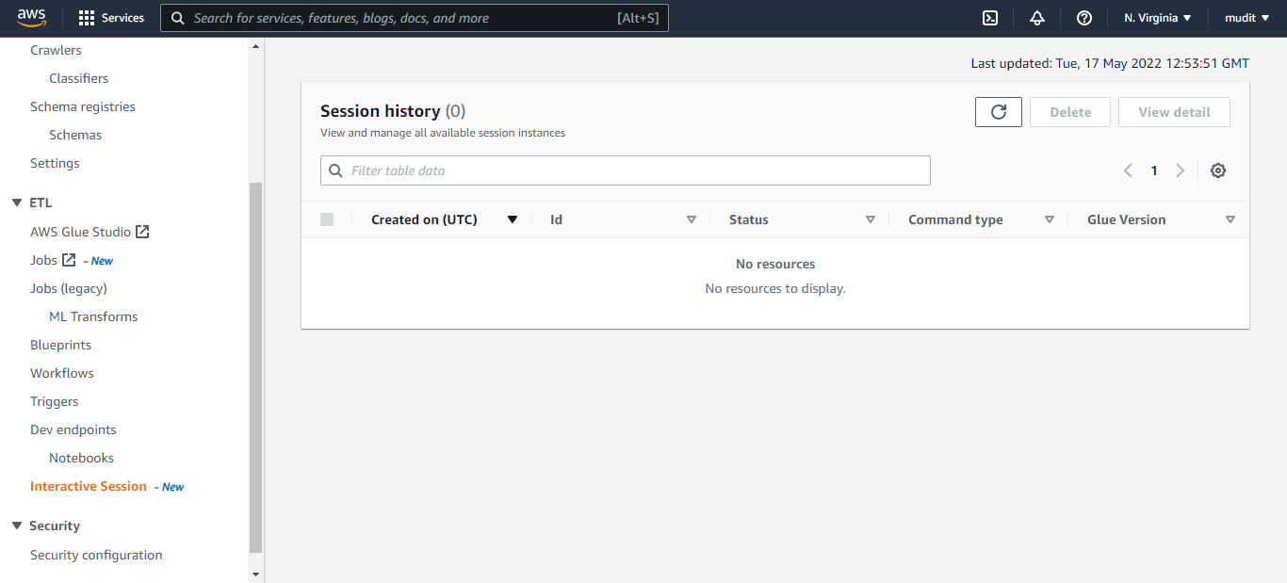Open the N. Virginia region dropdown
Image resolution: width=1287 pixels, height=583 pixels.
point(1158,18)
